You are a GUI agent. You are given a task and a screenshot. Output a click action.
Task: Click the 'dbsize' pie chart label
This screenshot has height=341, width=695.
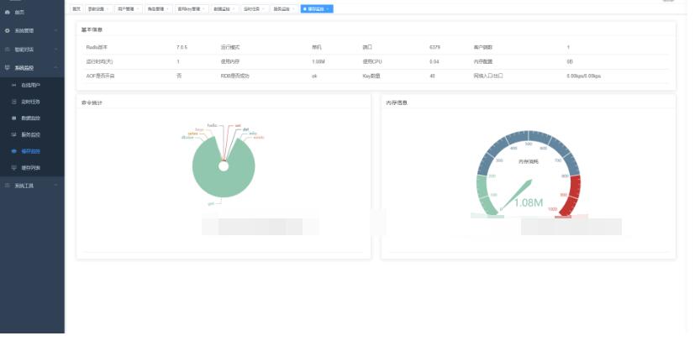coord(187,137)
